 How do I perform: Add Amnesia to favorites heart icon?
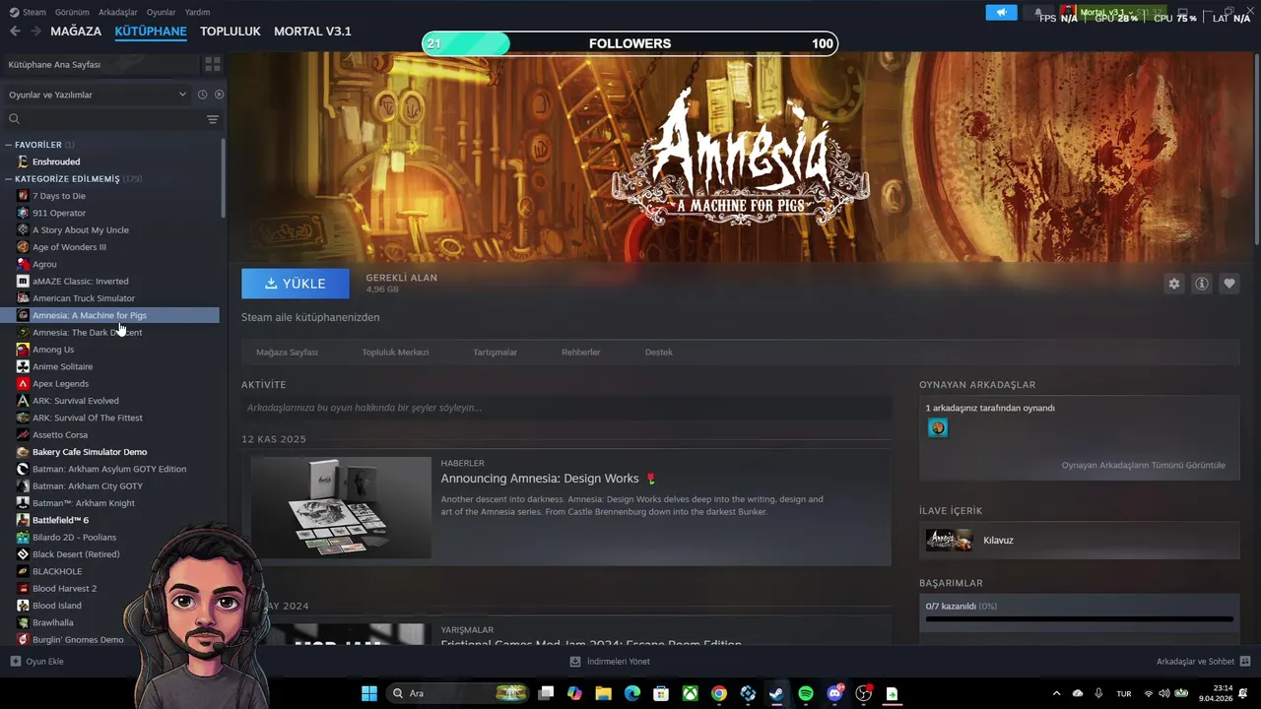[1229, 284]
